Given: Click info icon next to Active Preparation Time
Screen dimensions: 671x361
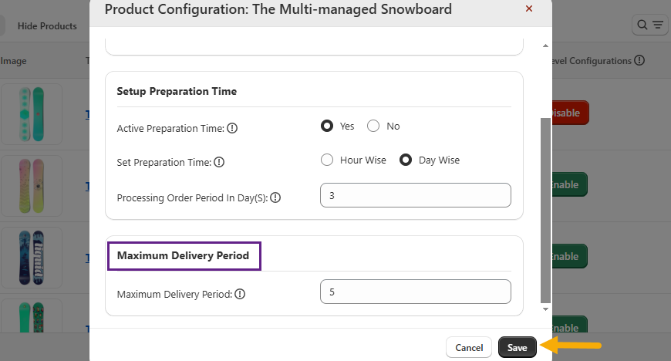Looking at the screenshot, I should click(x=232, y=129).
